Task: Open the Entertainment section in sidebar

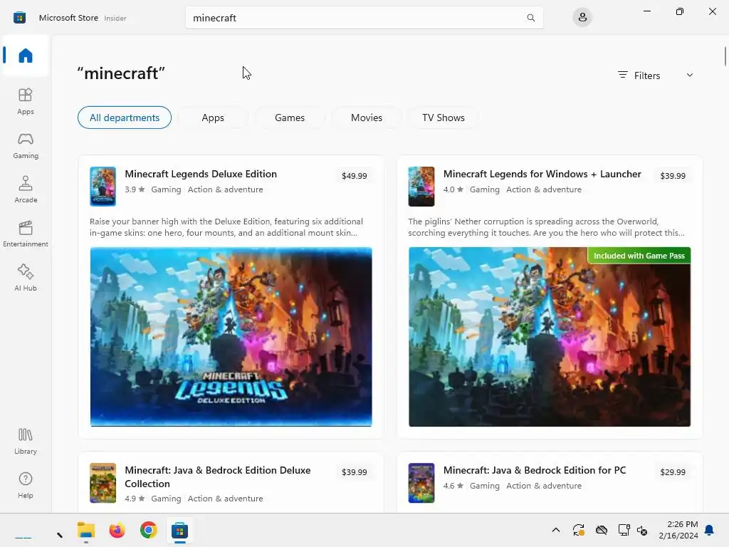Action: tap(26, 234)
